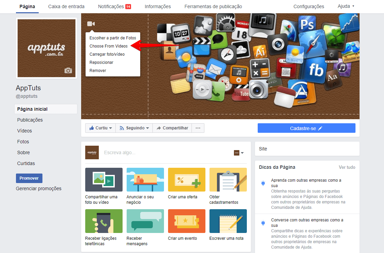Open Fotos in sidebar

coord(23,142)
